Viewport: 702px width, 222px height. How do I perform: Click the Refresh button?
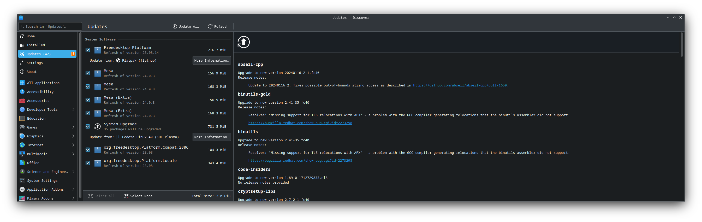(218, 26)
